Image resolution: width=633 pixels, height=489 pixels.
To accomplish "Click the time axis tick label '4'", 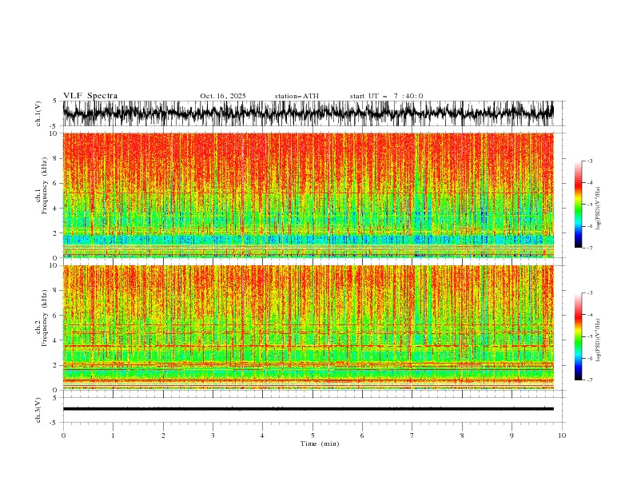I will [x=262, y=435].
